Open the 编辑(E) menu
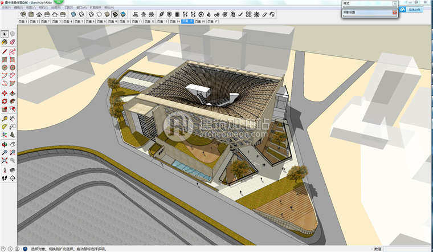This screenshot has height=252, width=433. click(x=18, y=7)
